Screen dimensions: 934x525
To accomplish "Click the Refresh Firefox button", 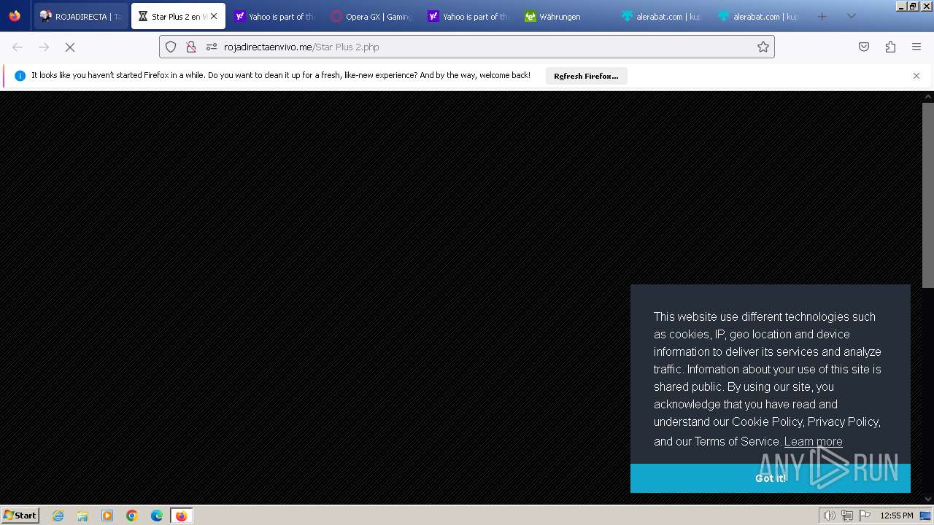I will 586,76.
